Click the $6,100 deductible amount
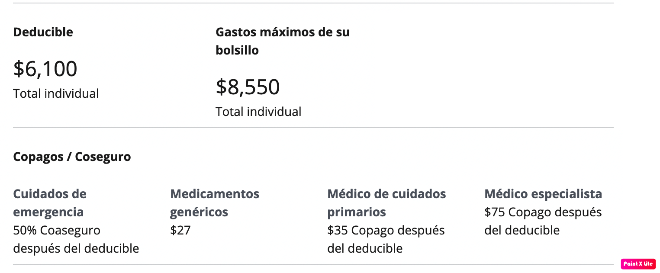Screen dimensions: 660x273 pos(45,69)
